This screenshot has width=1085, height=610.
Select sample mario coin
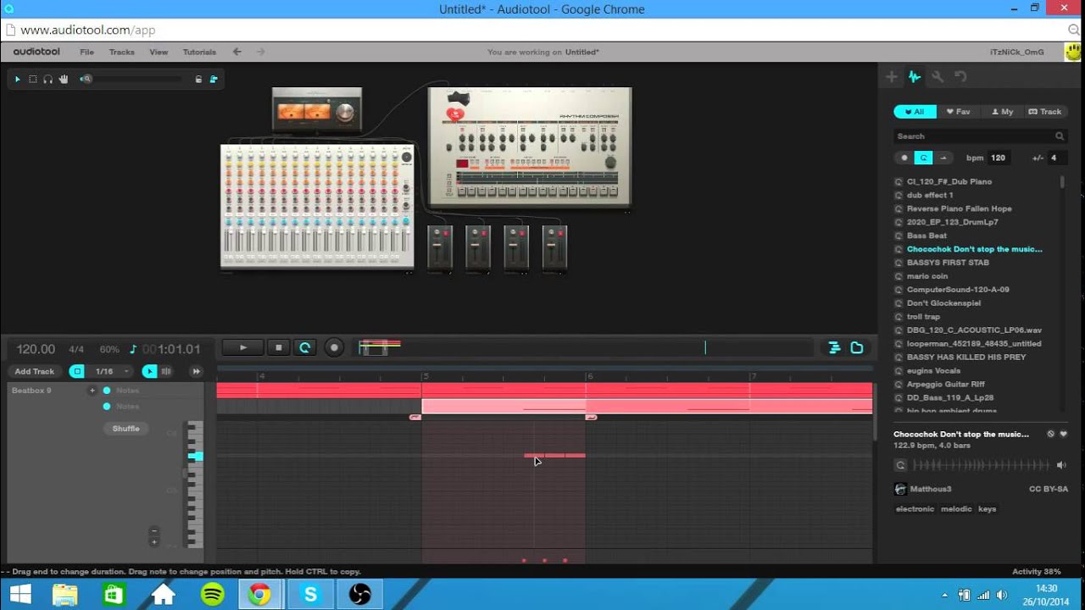coord(927,276)
